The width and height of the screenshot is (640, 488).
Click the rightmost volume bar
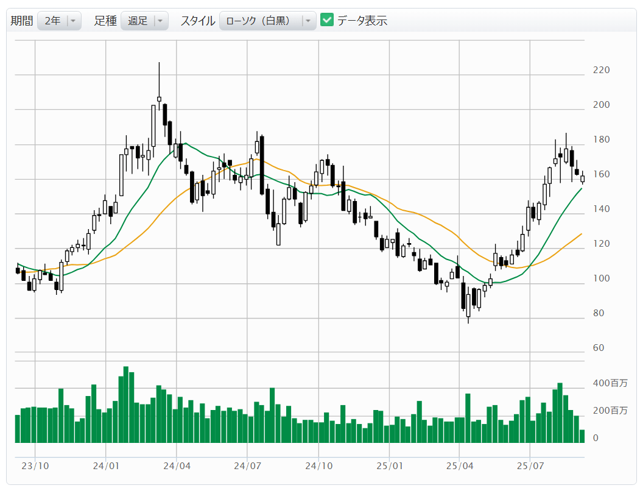(582, 436)
